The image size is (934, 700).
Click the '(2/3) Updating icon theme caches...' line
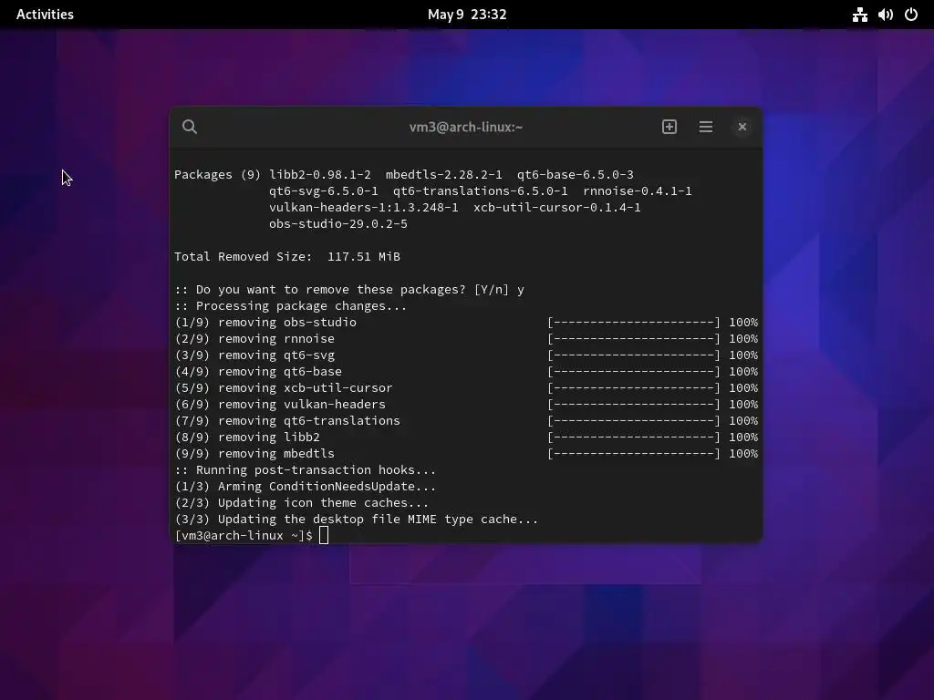click(x=301, y=502)
